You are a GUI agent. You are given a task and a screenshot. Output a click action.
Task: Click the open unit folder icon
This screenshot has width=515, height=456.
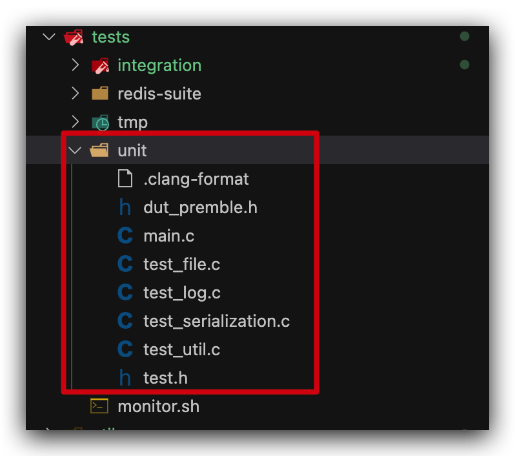pyautogui.click(x=99, y=150)
